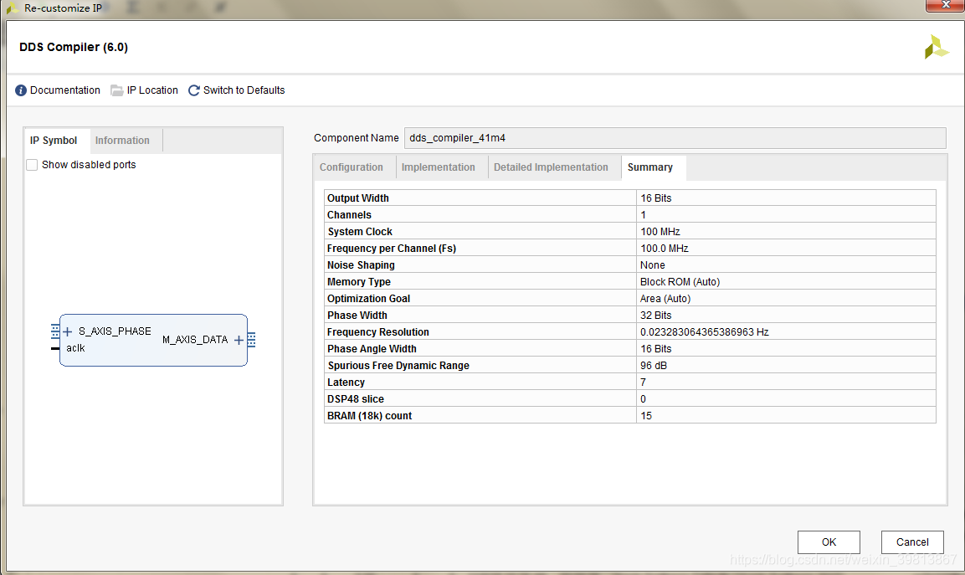The height and width of the screenshot is (575, 965).
Task: Open the Documentation info icon
Action: coord(21,90)
